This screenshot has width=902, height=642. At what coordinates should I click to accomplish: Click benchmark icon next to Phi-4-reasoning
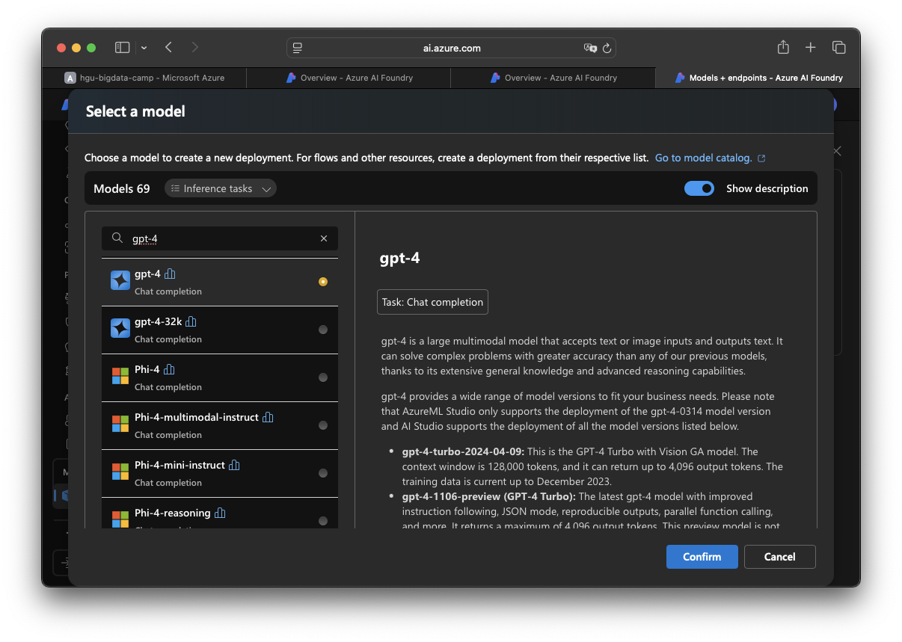click(x=220, y=513)
